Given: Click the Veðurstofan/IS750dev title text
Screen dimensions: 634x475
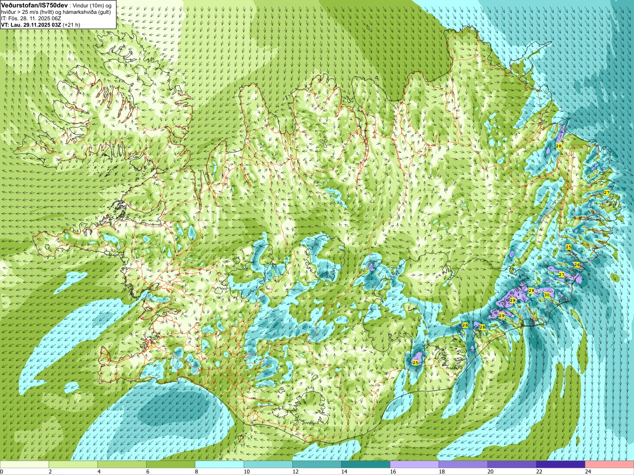Looking at the screenshot, I should pyautogui.click(x=34, y=5).
